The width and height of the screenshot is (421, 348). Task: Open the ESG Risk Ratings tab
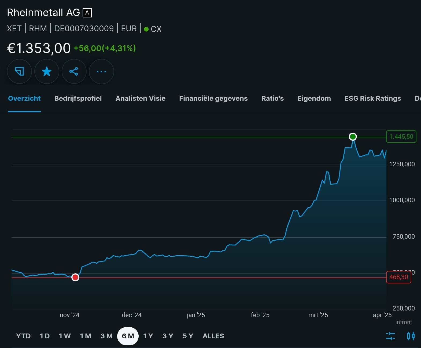tap(372, 98)
